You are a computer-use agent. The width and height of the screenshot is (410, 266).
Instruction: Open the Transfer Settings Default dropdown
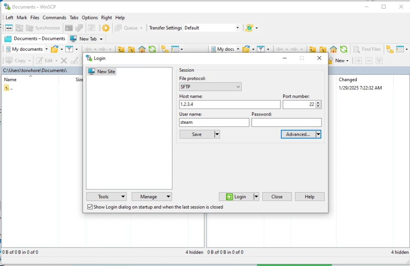[237, 28]
